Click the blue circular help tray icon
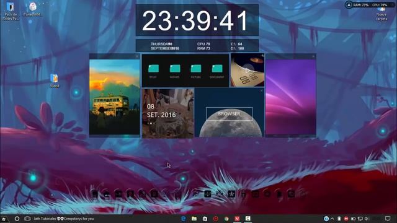 click(x=326, y=219)
